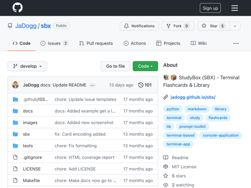
Task: Select the console-application topic tag
Action: pos(220,136)
